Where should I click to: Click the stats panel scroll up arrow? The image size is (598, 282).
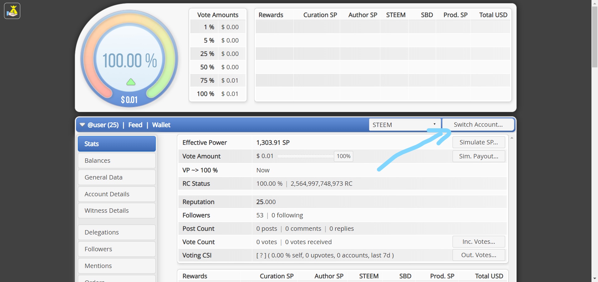512,138
